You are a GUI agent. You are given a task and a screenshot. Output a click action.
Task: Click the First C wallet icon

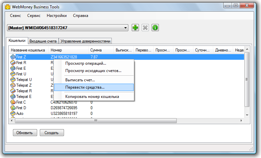(x=13, y=102)
